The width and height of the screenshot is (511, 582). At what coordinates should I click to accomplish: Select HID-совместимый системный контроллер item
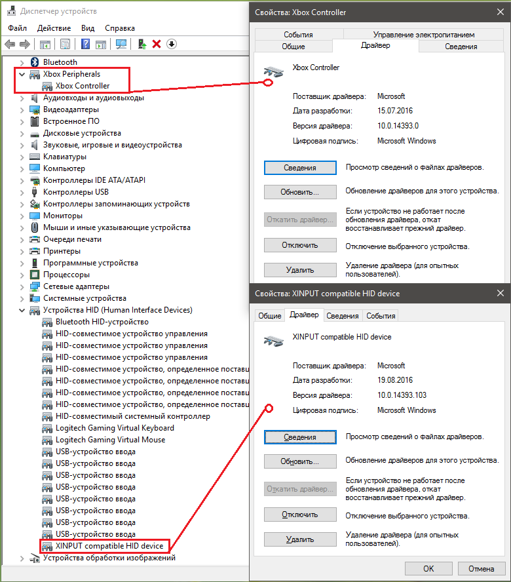click(x=133, y=416)
